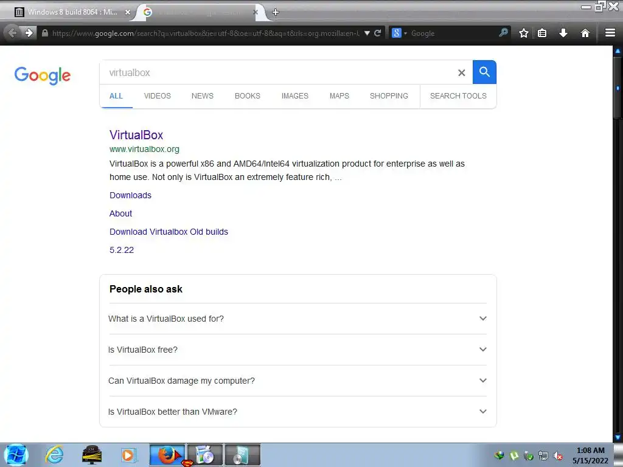Switch to the MAPS tab
Viewport: 623px width, 467px height.
[339, 96]
